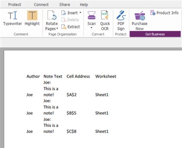Click the Scan icon
182x148 pixels.
91,15
